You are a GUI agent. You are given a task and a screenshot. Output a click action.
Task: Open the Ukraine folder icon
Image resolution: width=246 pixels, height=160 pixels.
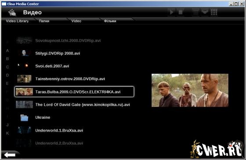point(24,118)
